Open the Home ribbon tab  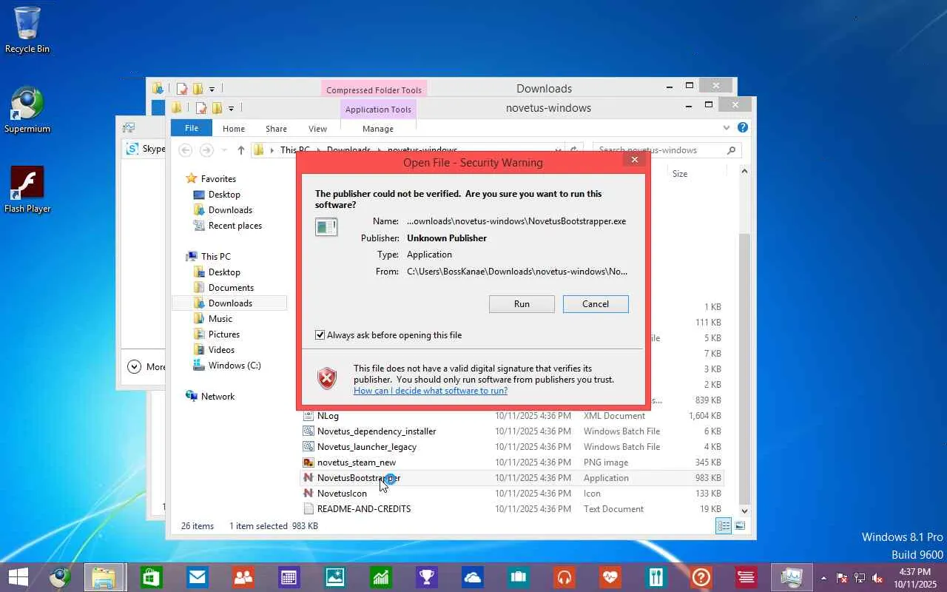[234, 129]
